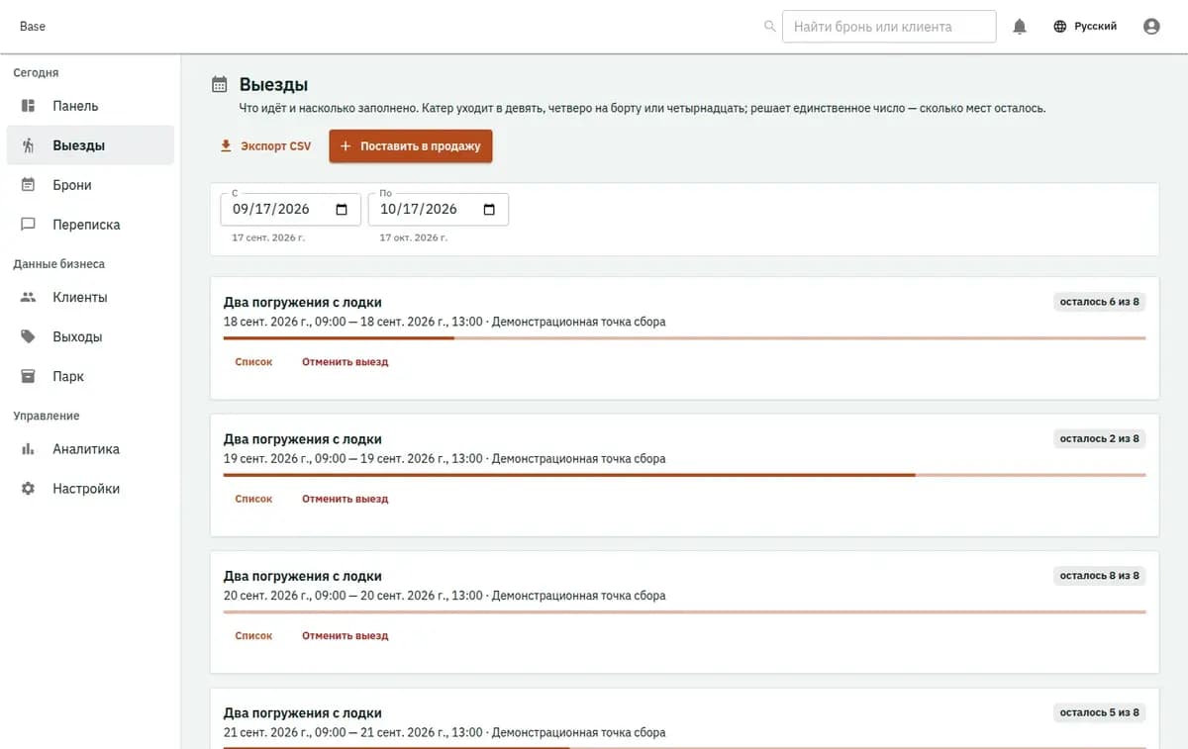Open calendar picker in the 'С' date field
The image size is (1188, 749).
[342, 210]
